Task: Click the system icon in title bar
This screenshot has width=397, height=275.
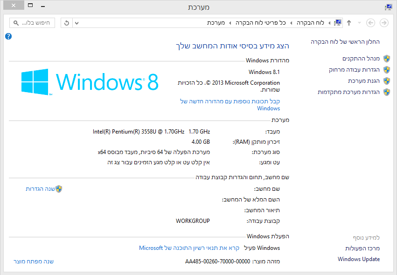Action: pyautogui.click(x=388, y=7)
